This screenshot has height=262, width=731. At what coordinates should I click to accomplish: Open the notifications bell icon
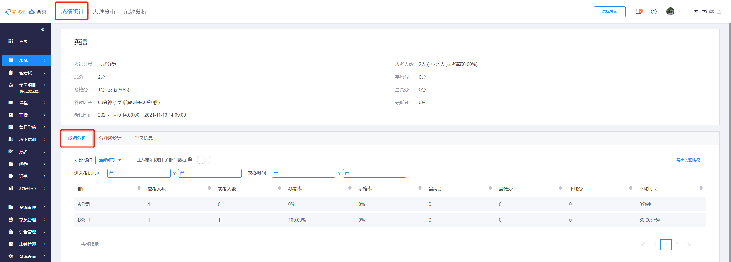coord(638,12)
